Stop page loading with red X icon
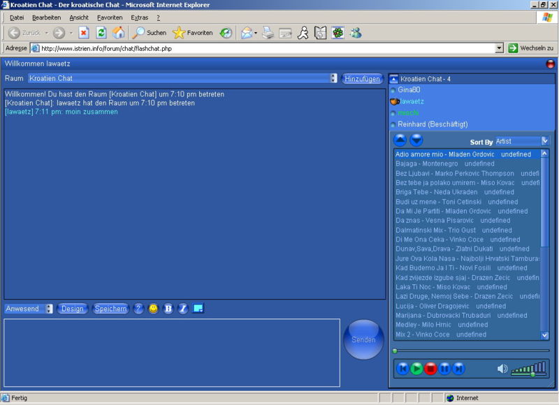Screen dimensions: 559x405 click(84, 33)
